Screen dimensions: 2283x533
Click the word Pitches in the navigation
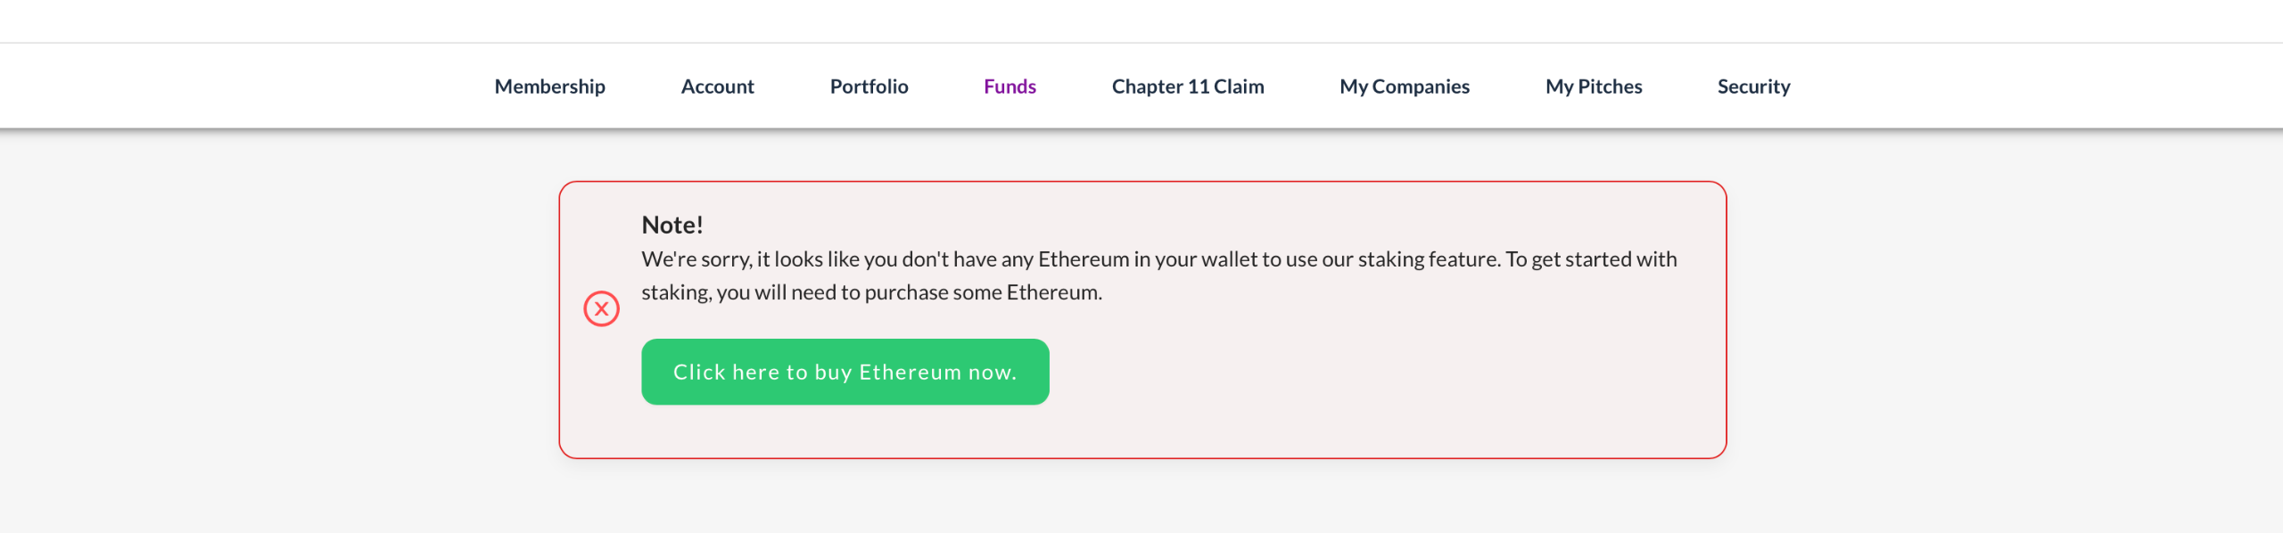[x=1609, y=86]
